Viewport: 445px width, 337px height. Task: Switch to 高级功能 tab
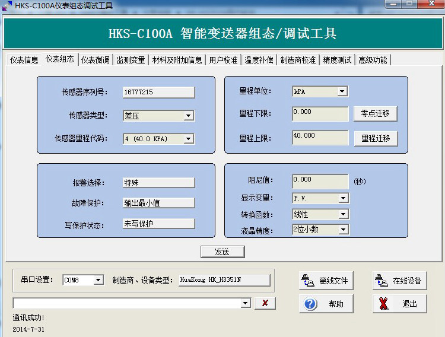373,60
